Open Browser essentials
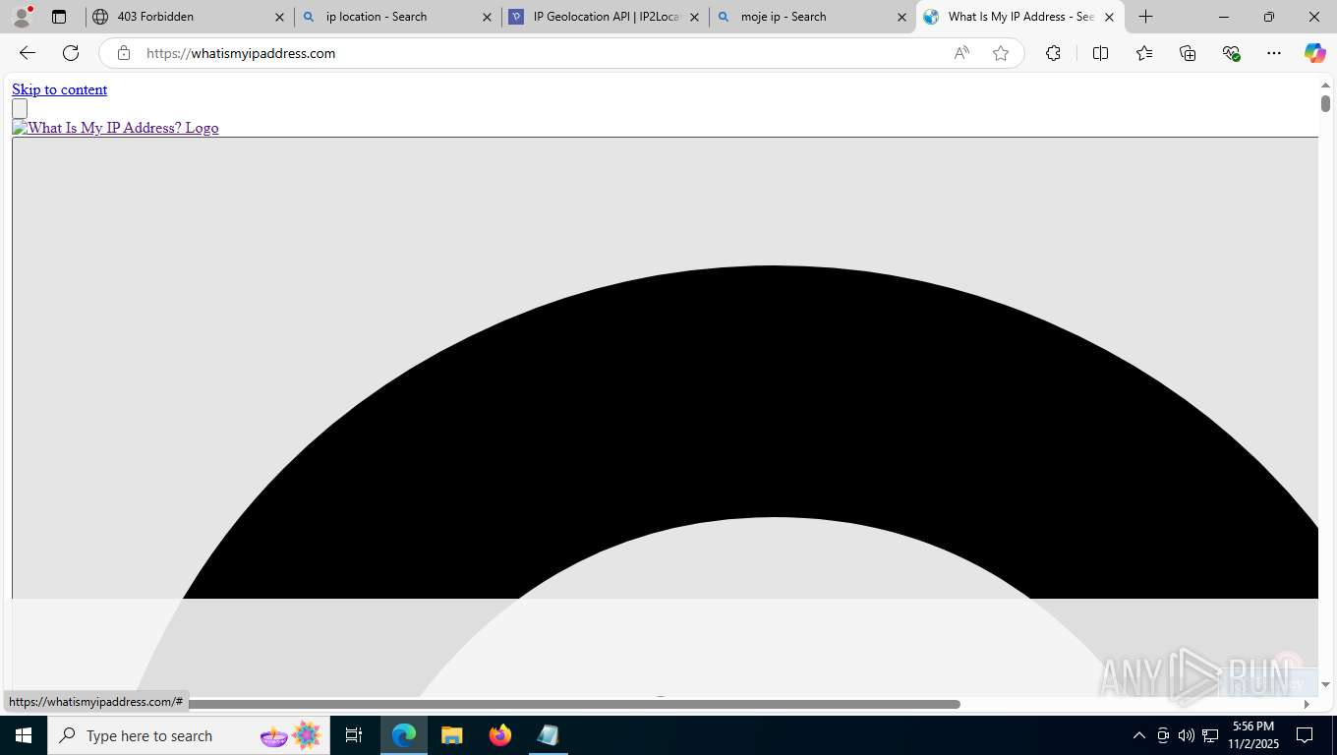 click(x=1231, y=53)
